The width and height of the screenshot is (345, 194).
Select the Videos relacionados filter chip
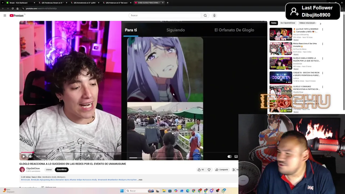pyautogui.click(x=307, y=23)
